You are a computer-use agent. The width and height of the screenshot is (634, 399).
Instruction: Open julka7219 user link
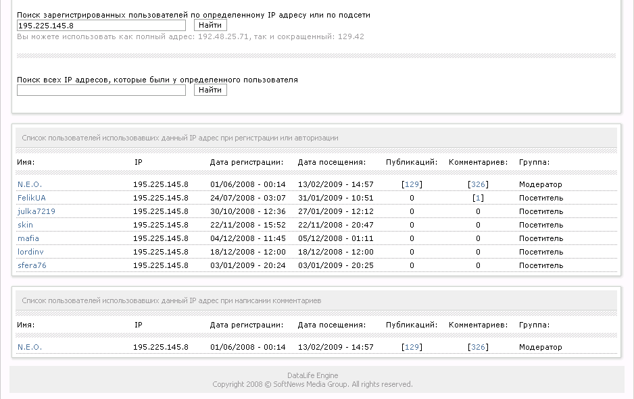(x=36, y=211)
